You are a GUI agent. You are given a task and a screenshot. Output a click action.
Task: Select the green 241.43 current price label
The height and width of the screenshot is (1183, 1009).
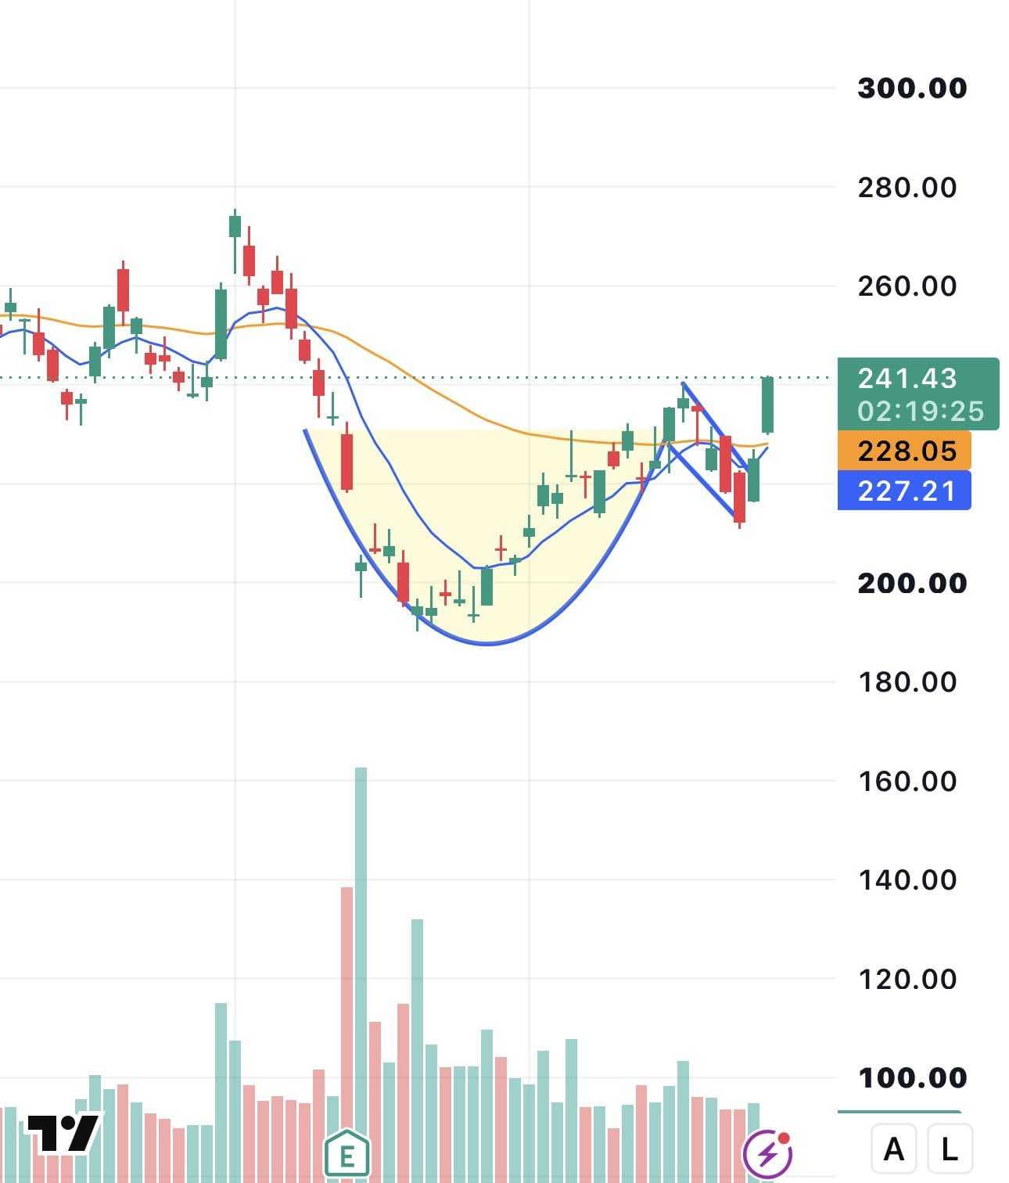pos(917,379)
